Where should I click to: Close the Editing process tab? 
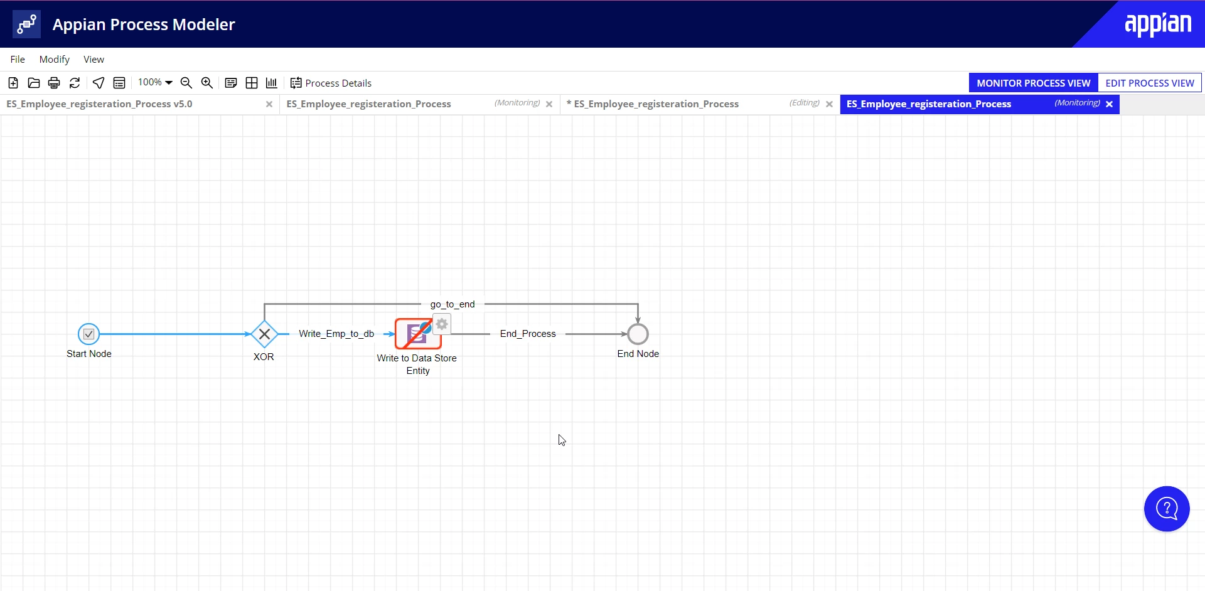coord(829,104)
